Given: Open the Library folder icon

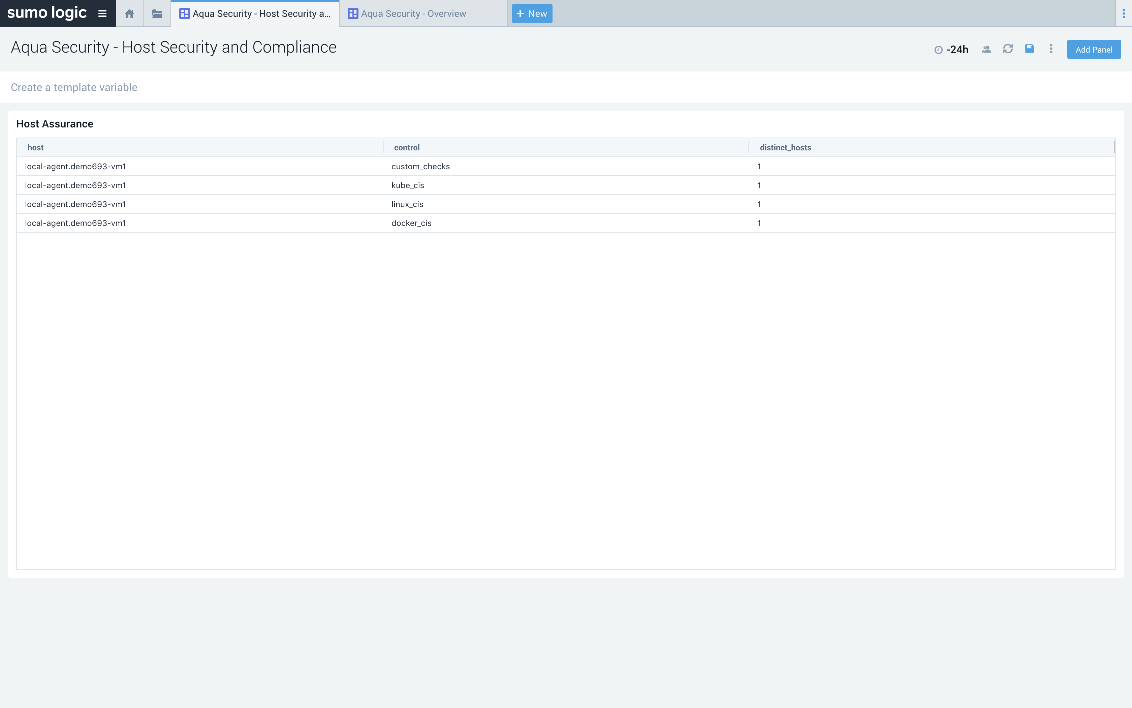Looking at the screenshot, I should 157,13.
